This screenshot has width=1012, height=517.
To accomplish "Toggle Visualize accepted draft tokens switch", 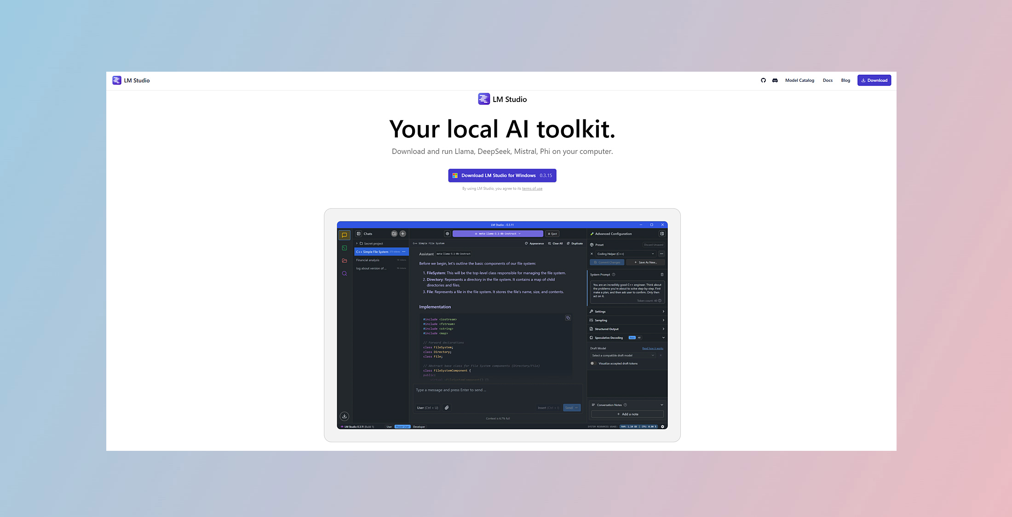I will point(593,364).
